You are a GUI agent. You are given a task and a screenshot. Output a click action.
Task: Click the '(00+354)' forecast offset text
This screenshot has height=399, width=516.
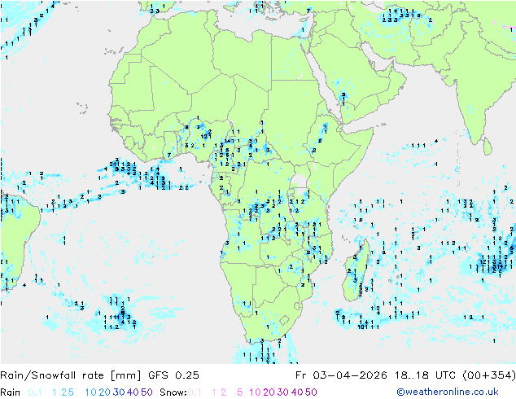click(x=489, y=375)
